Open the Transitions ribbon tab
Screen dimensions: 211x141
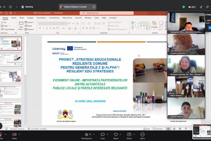click(41, 18)
